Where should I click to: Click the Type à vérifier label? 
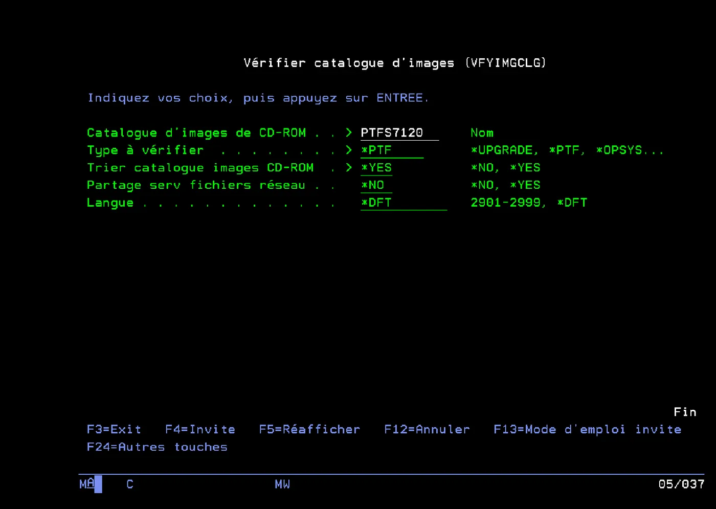[x=145, y=150]
